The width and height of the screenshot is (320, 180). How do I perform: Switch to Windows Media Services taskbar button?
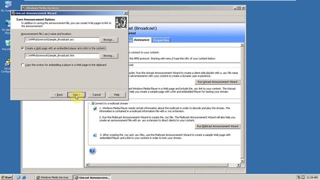(x=54, y=177)
